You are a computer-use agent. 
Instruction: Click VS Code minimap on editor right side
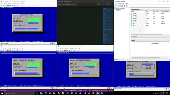pos(108,26)
